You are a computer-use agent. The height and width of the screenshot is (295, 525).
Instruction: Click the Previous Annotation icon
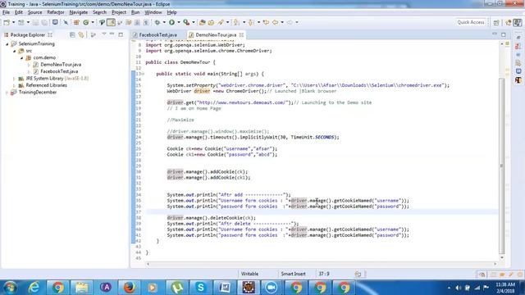pyautogui.click(x=251, y=22)
